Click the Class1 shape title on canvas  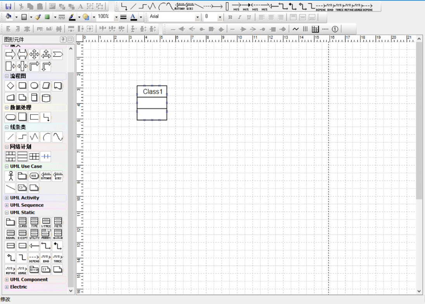(152, 91)
